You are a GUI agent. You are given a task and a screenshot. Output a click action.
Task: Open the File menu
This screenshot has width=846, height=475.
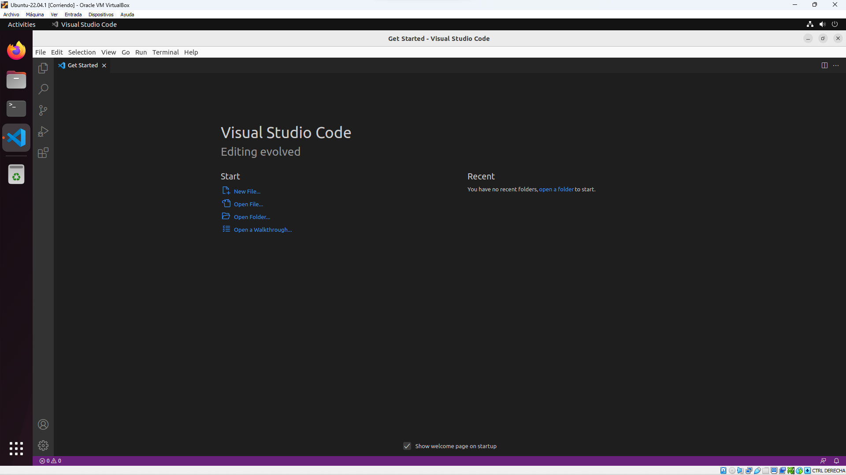click(40, 52)
